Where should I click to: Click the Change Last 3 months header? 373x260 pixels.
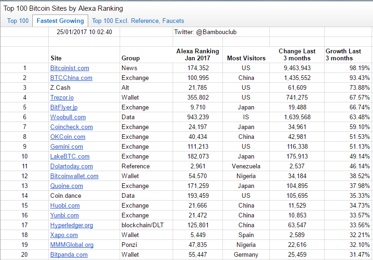297,55
